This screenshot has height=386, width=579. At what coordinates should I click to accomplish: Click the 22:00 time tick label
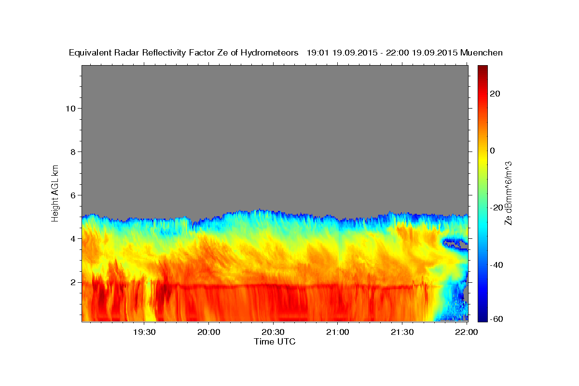coord(467,332)
